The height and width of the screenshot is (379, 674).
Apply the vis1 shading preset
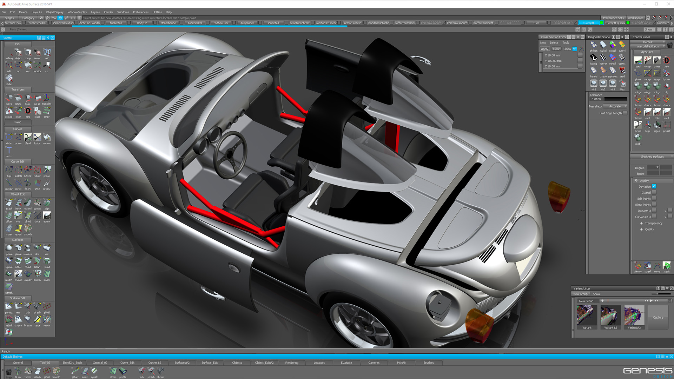[x=593, y=84]
